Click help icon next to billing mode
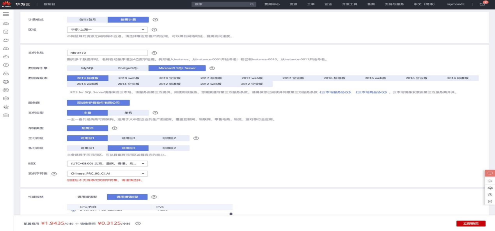This screenshot has width=495, height=231. coord(155,19)
